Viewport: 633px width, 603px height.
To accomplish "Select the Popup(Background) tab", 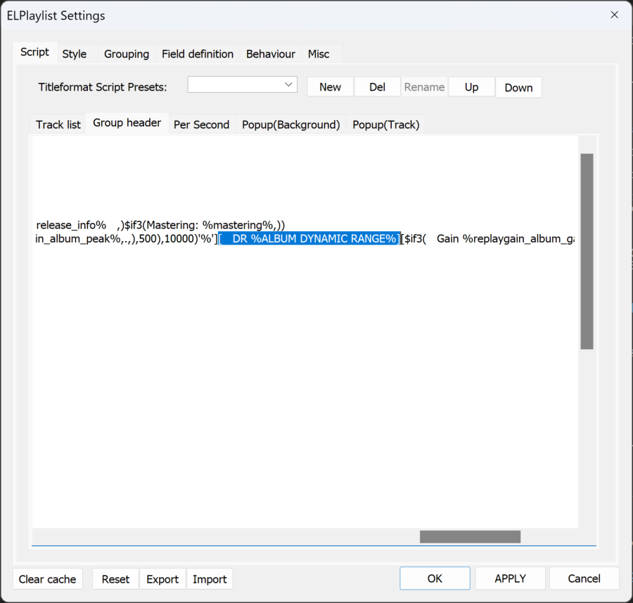I will 290,124.
